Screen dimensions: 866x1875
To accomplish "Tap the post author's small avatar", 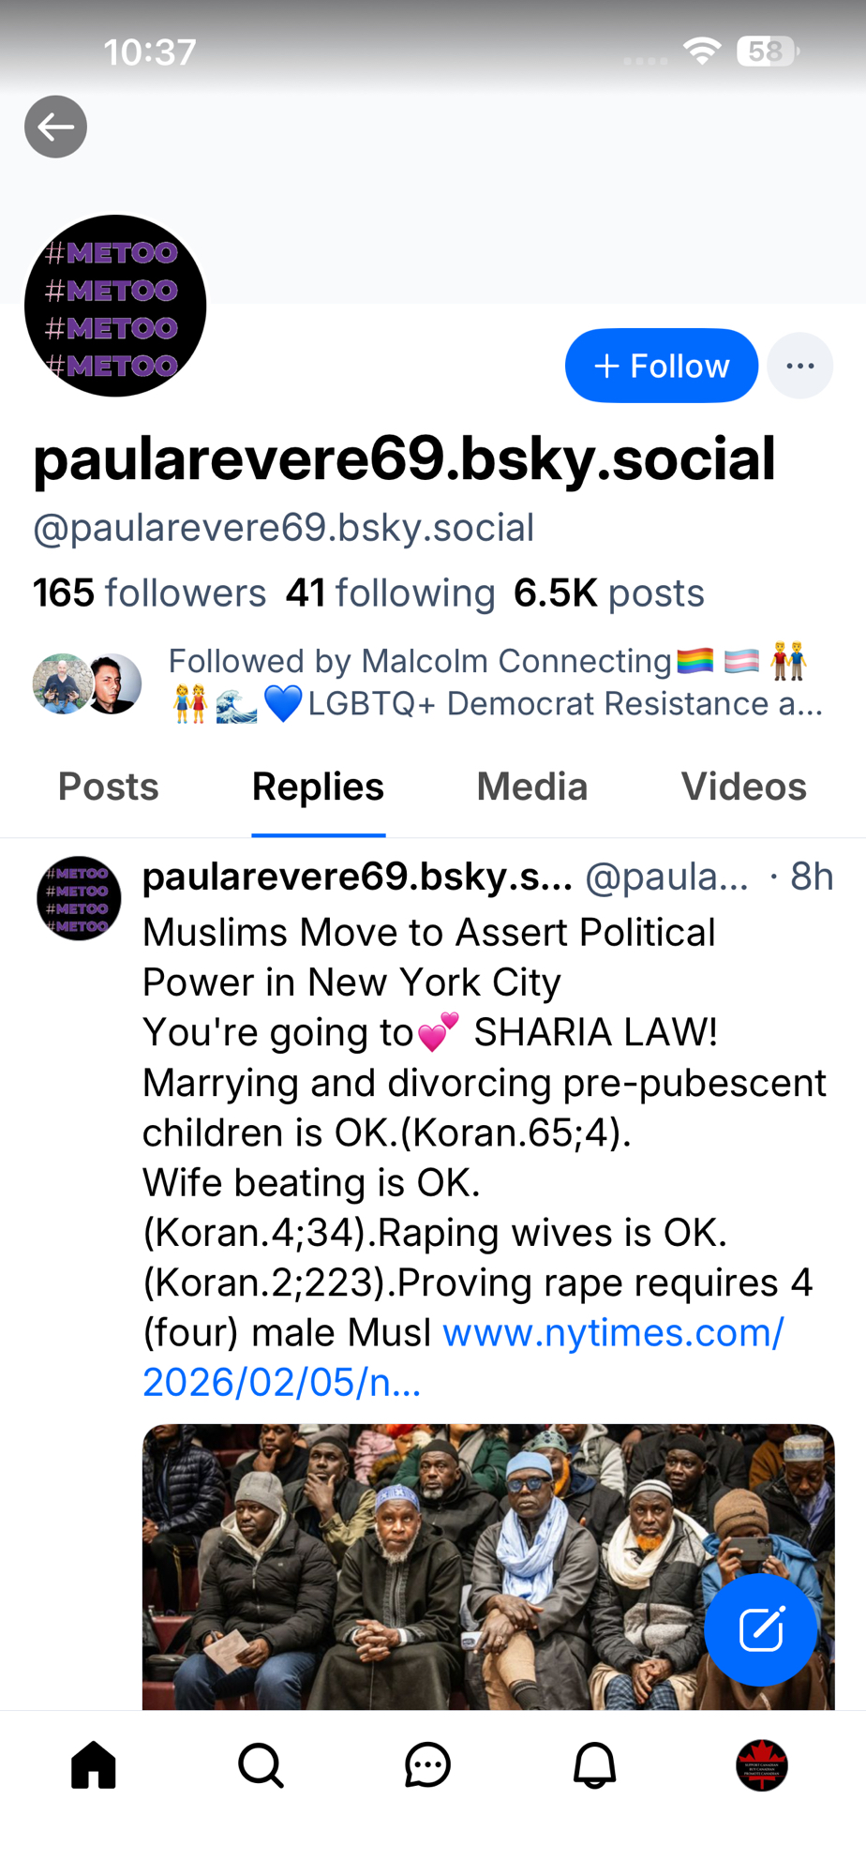I will [x=79, y=898].
